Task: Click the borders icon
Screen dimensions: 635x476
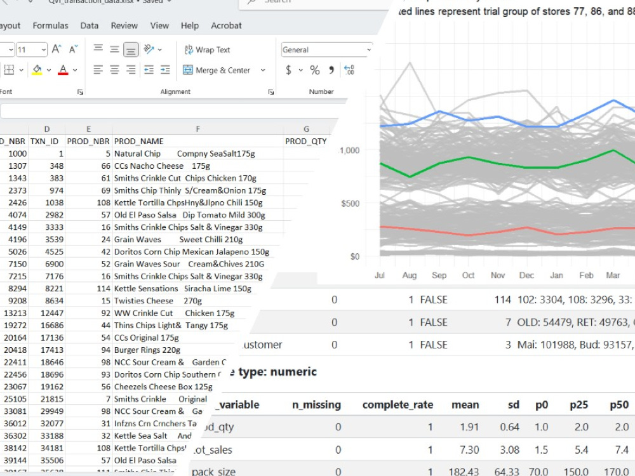Action: click(9, 70)
